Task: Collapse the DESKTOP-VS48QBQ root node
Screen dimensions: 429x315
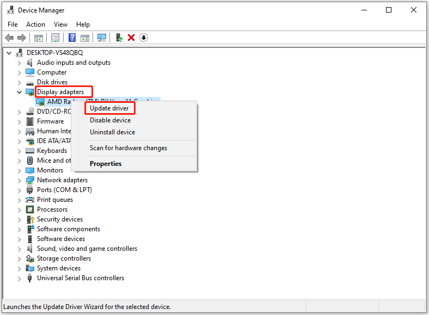Action: 9,53
